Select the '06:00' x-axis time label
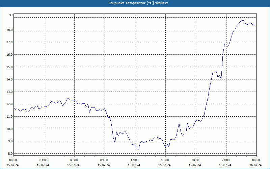This screenshot has width=270, height=169. 73,160
